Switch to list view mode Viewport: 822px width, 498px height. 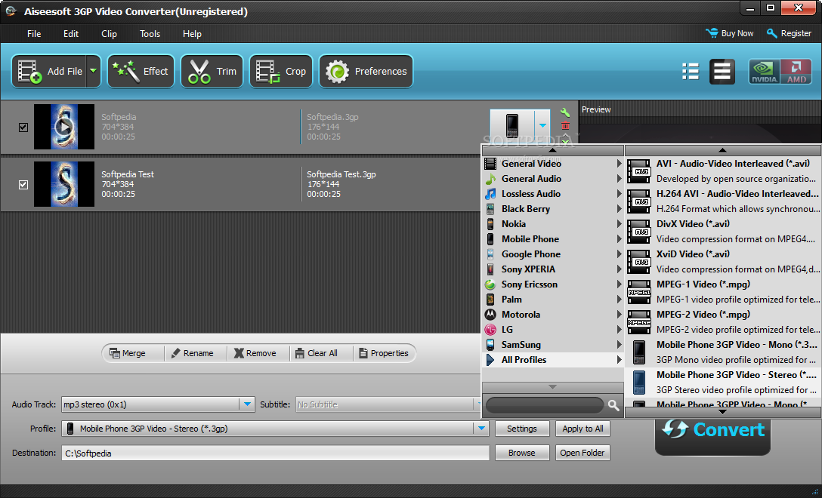tap(691, 72)
